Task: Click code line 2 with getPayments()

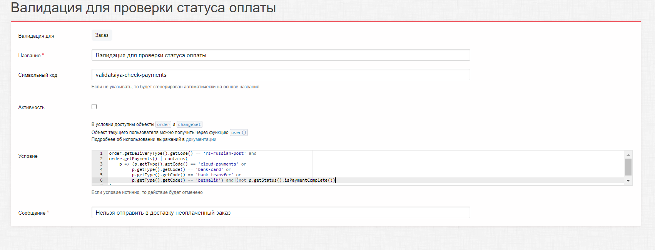Action: point(148,159)
